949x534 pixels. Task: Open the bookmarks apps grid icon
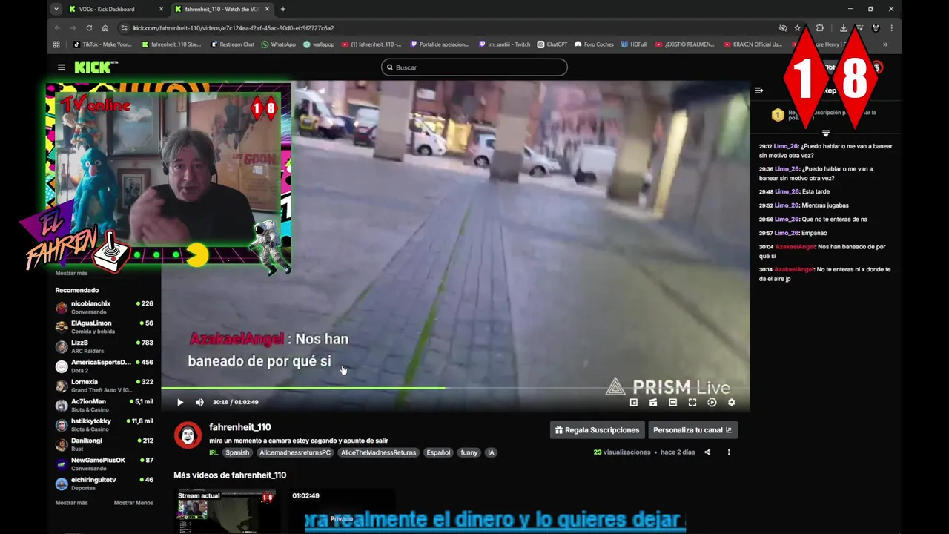pos(56,44)
